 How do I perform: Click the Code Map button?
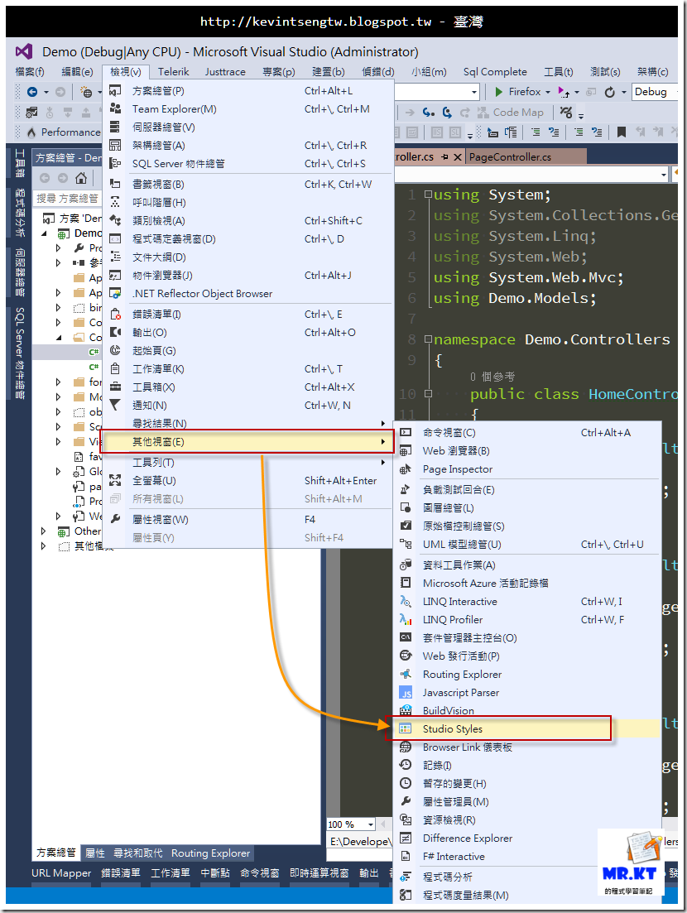coord(511,113)
